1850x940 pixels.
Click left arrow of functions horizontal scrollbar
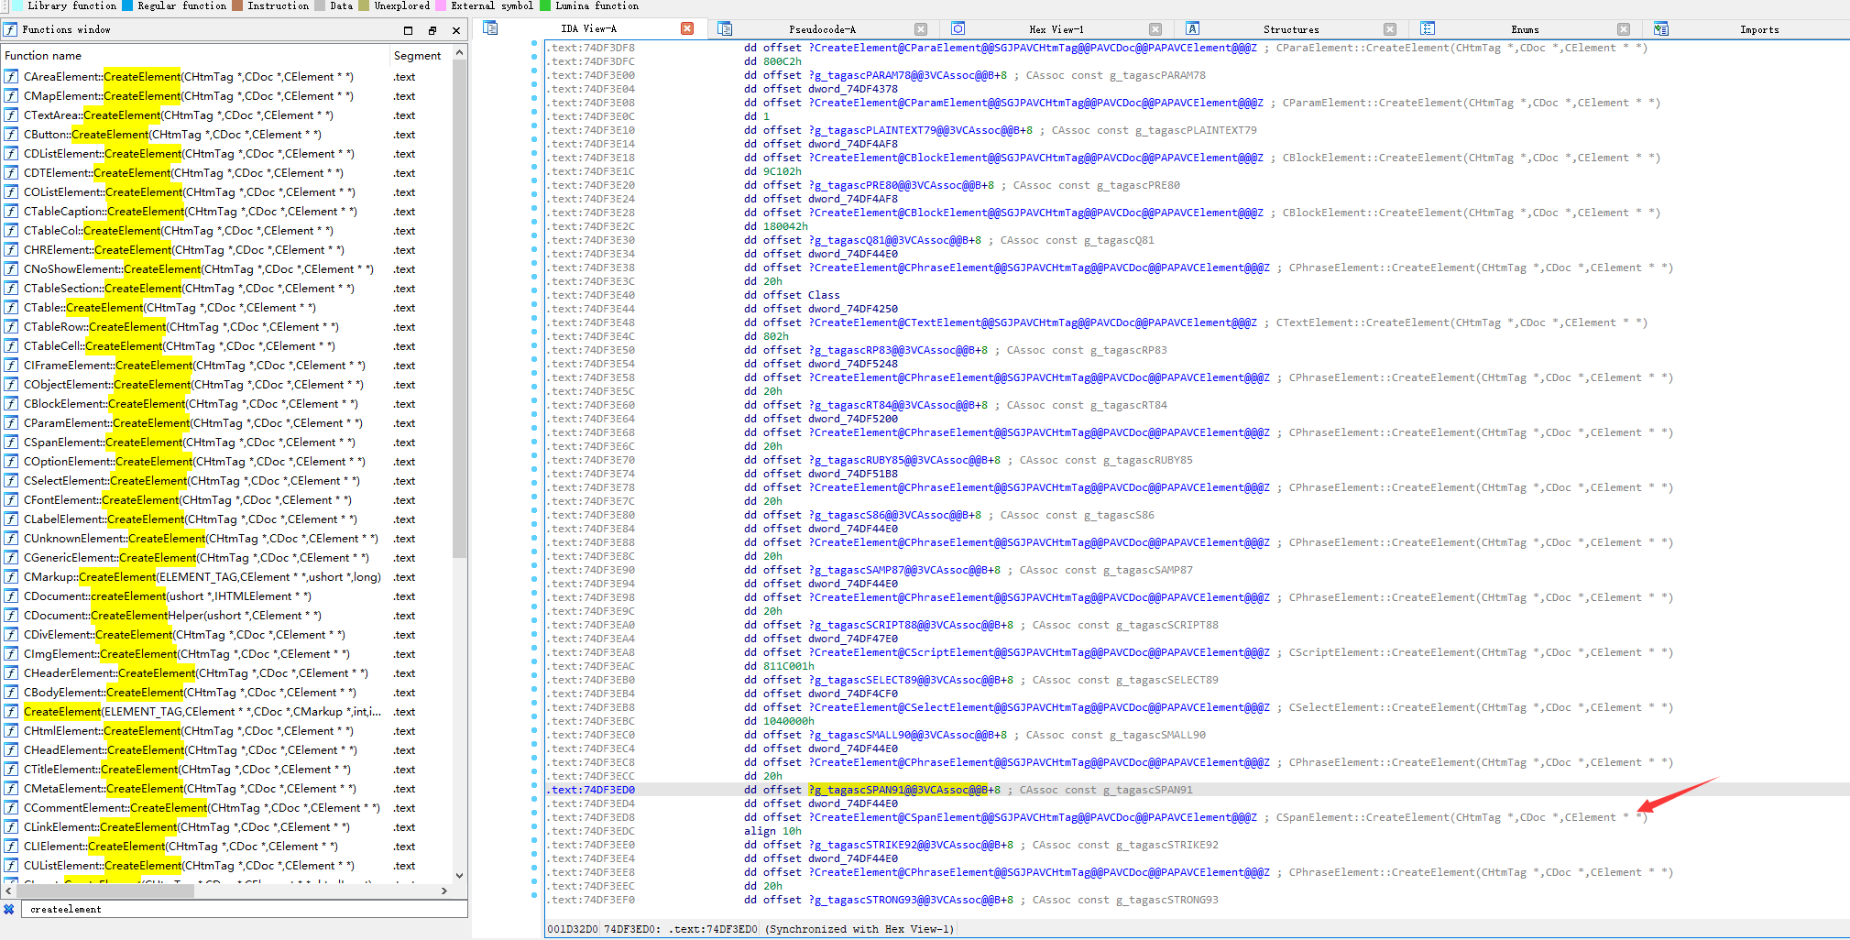tap(8, 891)
